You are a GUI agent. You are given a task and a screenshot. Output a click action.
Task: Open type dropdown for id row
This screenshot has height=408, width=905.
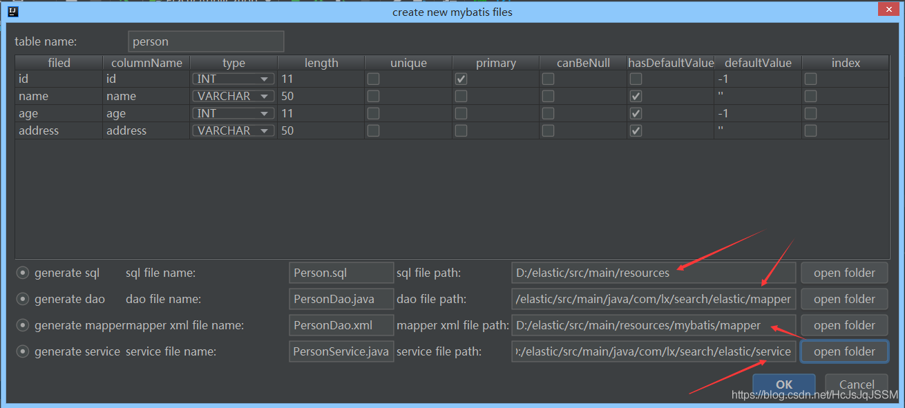point(233,79)
